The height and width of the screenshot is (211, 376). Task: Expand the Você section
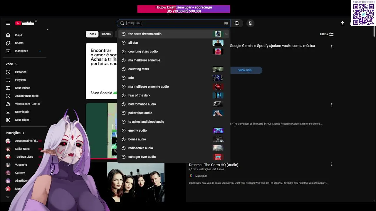click(x=11, y=64)
